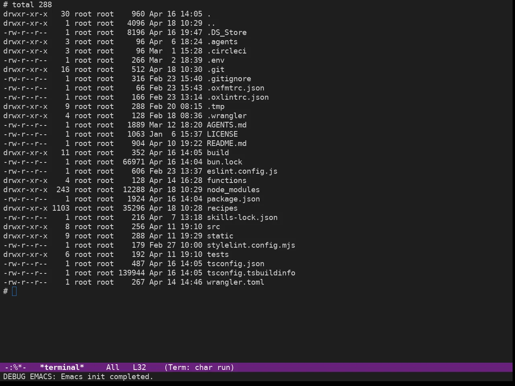Viewport: 515px width, 386px height.
Task: Select the stylelint.config.mjs file name
Action: tap(251, 245)
